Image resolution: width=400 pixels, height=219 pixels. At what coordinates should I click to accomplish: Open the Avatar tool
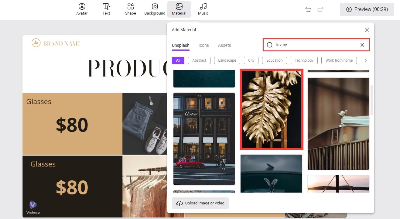[82, 9]
